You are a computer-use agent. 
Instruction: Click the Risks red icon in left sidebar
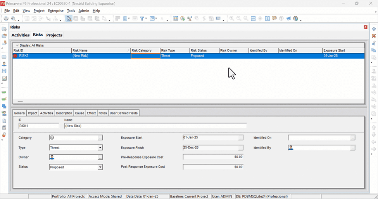4,135
